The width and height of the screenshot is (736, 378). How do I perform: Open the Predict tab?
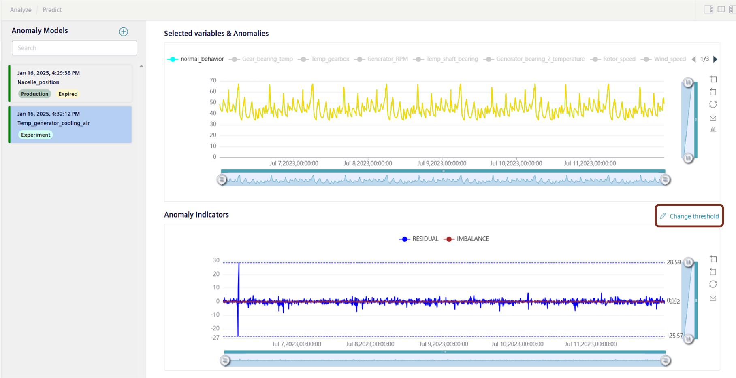[52, 10]
